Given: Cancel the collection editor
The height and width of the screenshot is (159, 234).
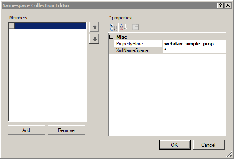Looking at the screenshot, I should (x=209, y=145).
